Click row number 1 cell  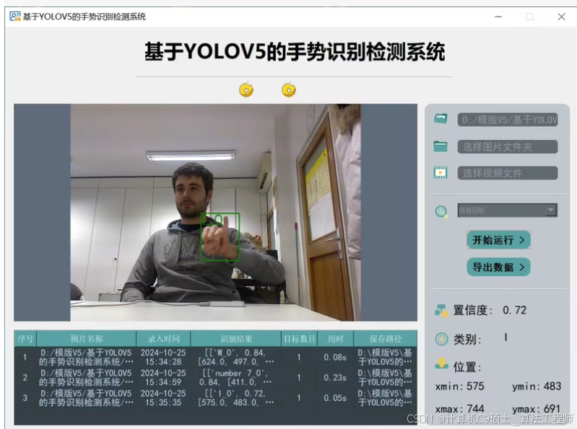point(25,357)
